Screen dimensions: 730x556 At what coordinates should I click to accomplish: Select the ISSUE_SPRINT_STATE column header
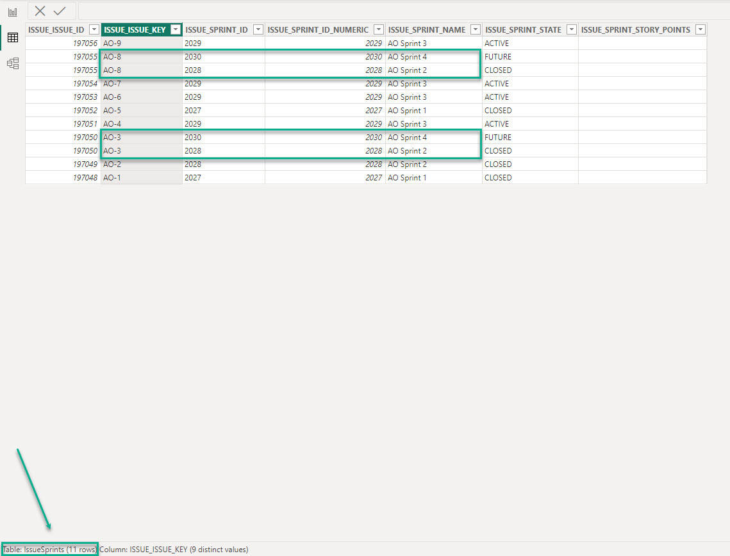[x=523, y=29]
